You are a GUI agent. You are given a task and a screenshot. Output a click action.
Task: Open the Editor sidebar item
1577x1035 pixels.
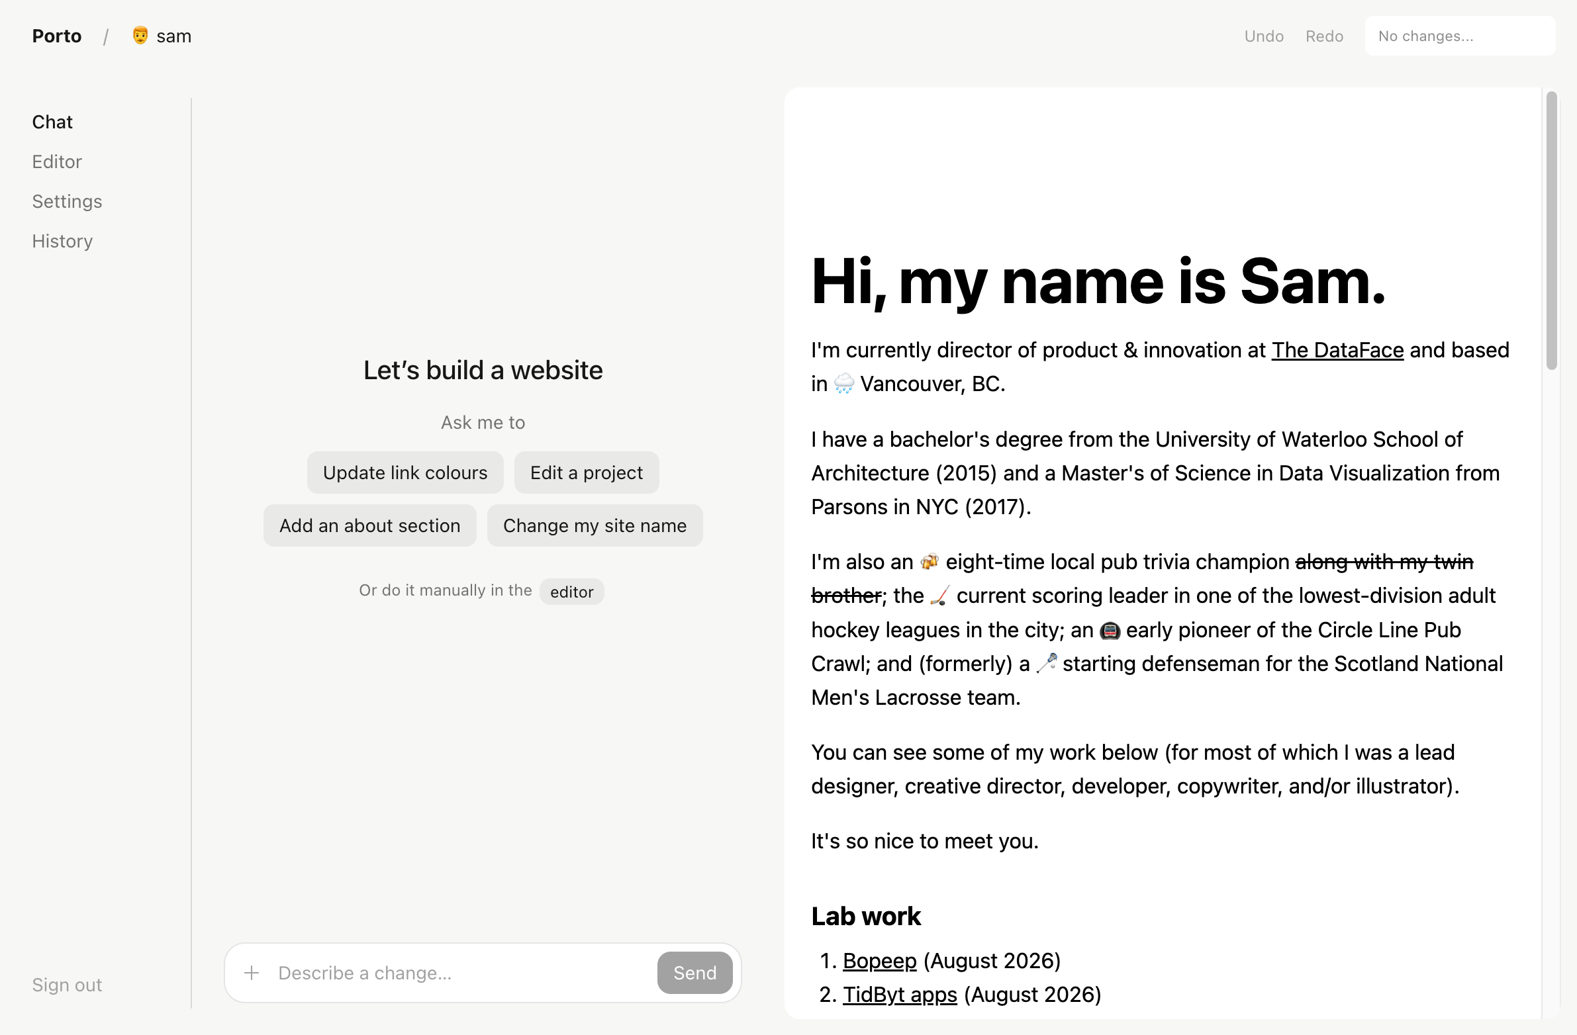pyautogui.click(x=57, y=161)
